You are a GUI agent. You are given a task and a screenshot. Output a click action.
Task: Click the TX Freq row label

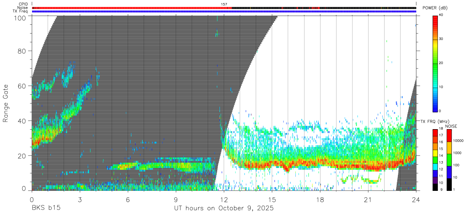pos(20,11)
